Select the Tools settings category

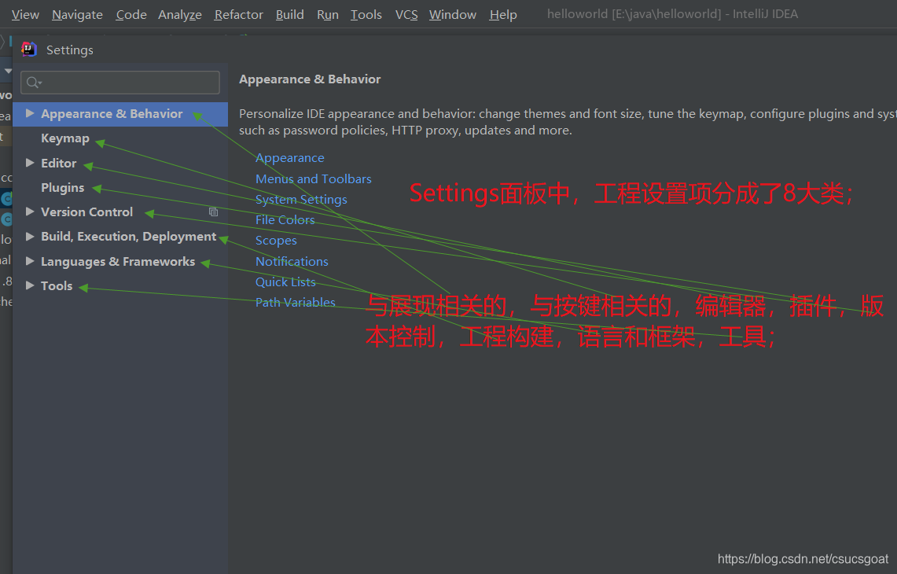click(x=57, y=285)
